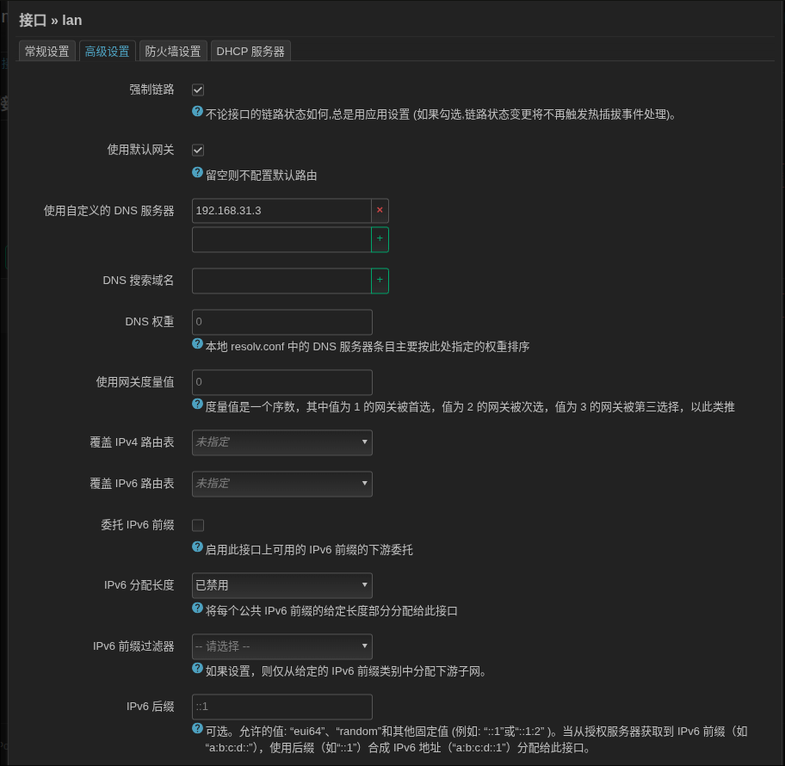Viewport: 785px width, 766px height.
Task: Toggle the 使用默认网关 checkbox
Action: 198,150
